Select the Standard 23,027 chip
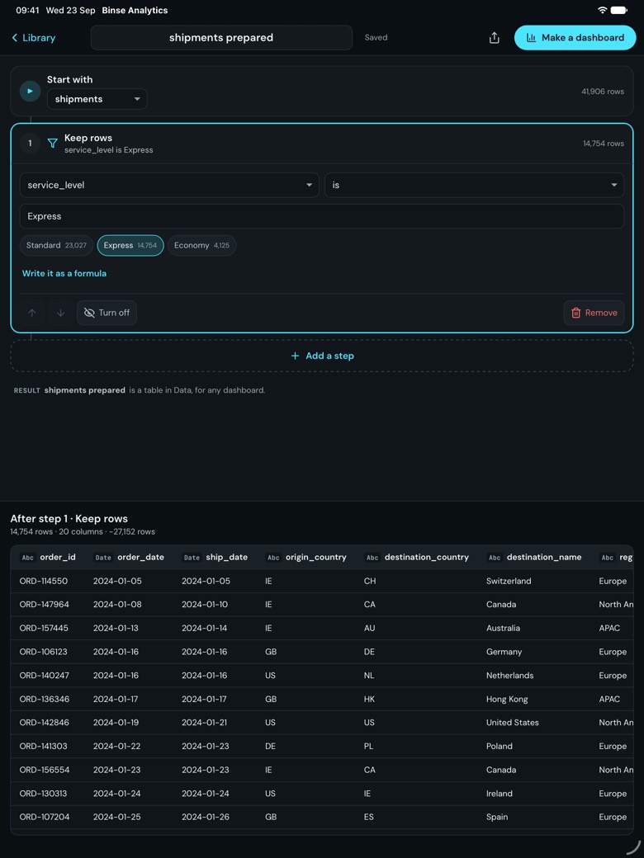 click(x=56, y=246)
